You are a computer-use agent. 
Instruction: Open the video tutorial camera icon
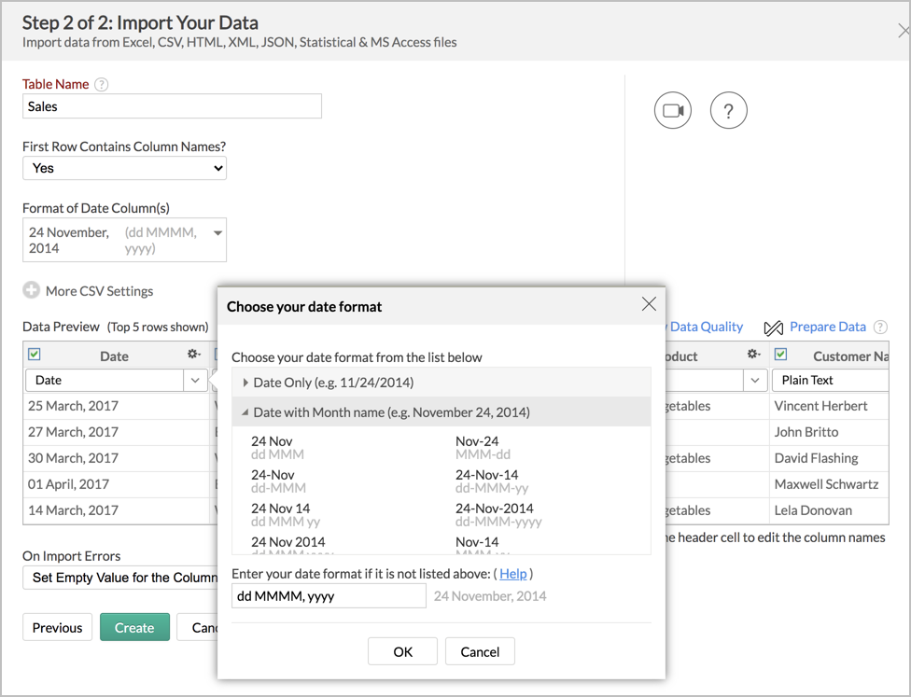pos(672,110)
